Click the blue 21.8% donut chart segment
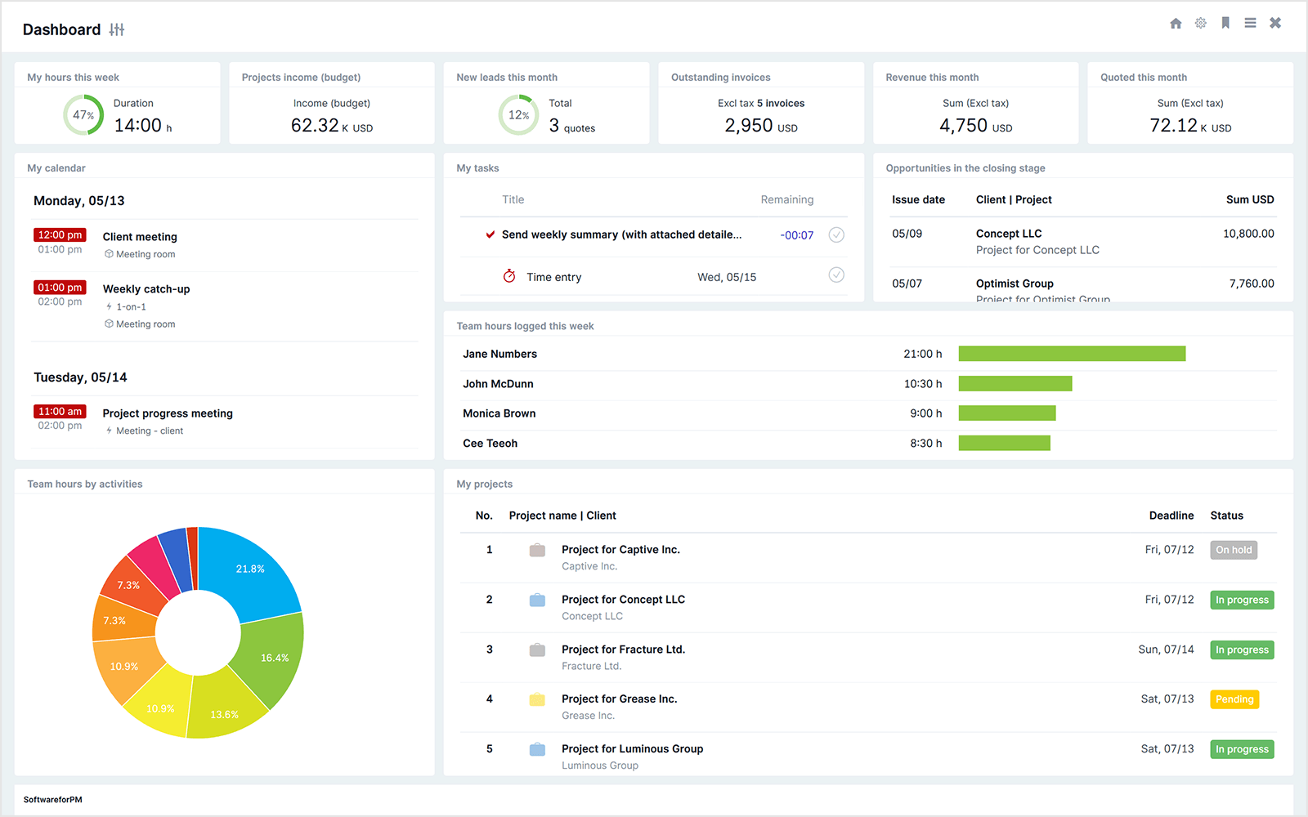This screenshot has height=817, width=1308. [x=250, y=569]
